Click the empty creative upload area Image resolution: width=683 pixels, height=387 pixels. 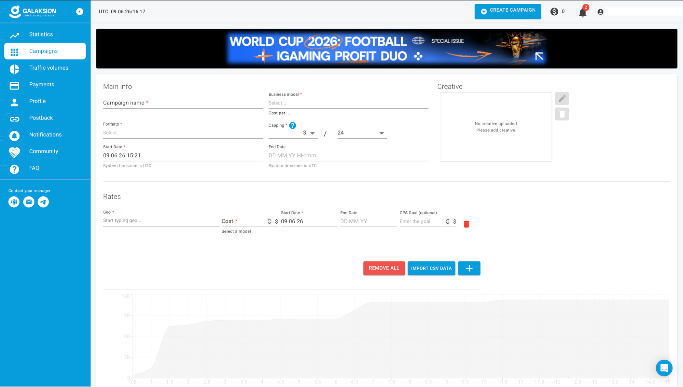(x=496, y=127)
